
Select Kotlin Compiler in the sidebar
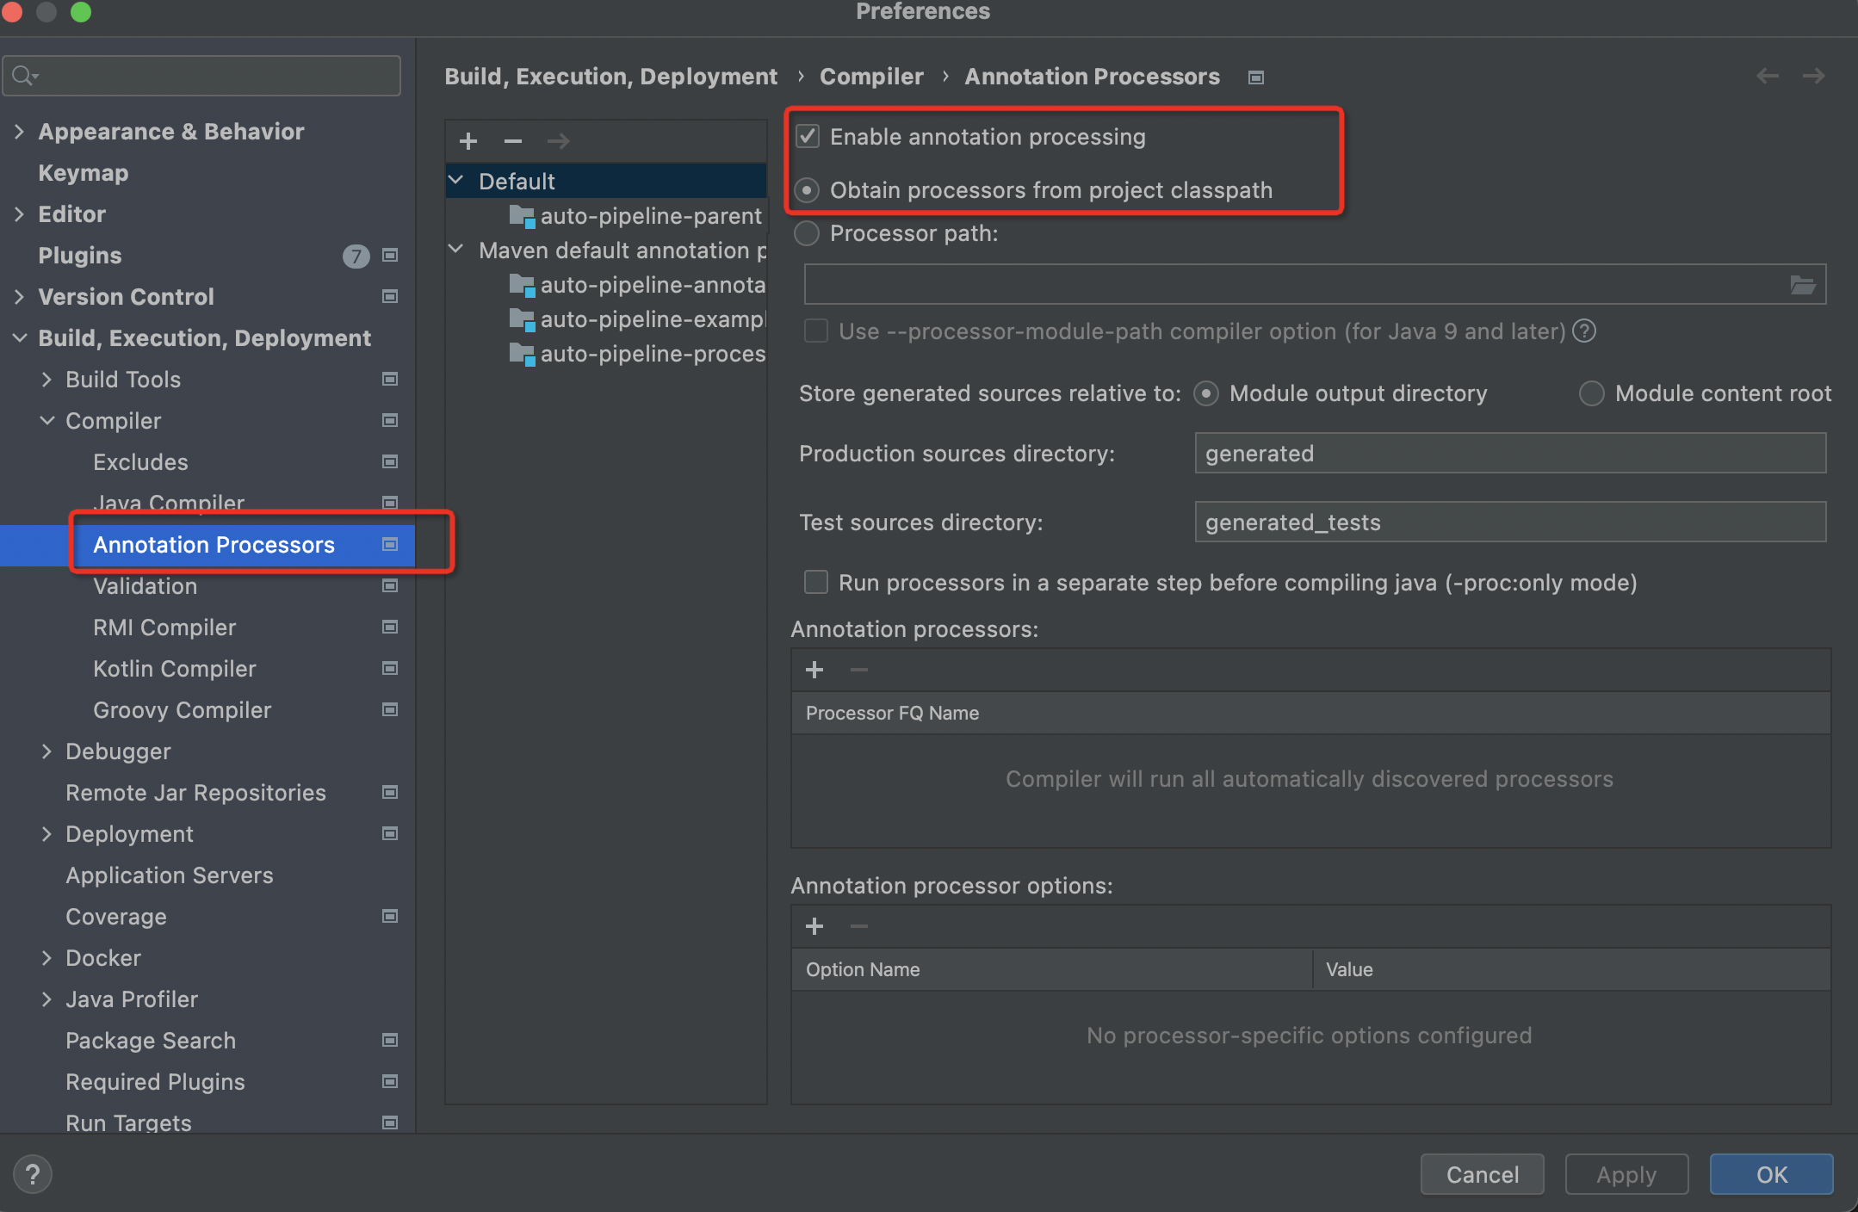[x=174, y=669]
